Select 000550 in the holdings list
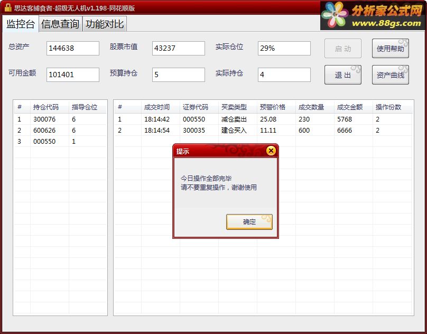 [60, 142]
